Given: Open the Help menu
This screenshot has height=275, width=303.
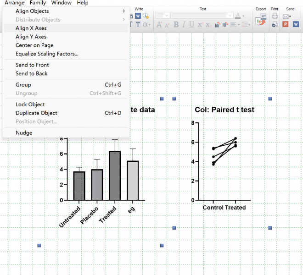Looking at the screenshot, I should [83, 3].
